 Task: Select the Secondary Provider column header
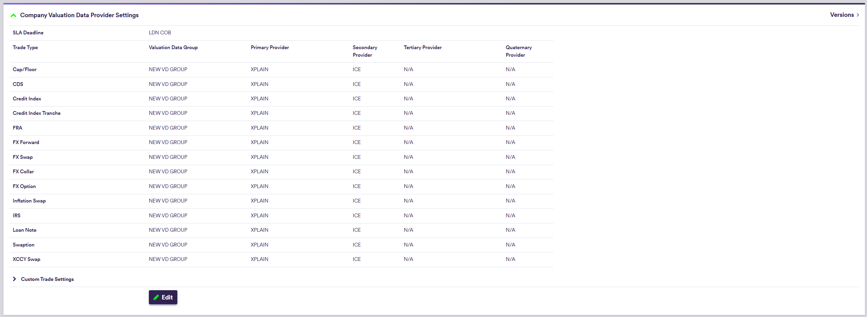[364, 51]
